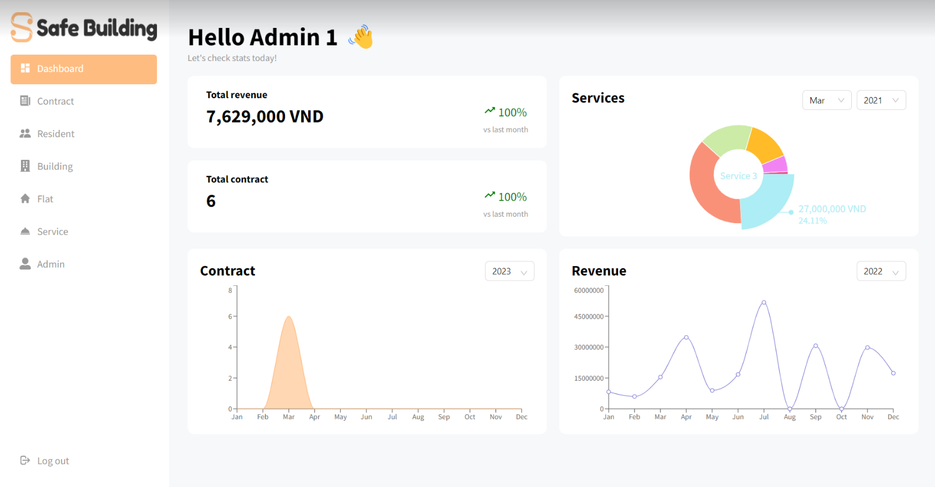Open the Services year dropdown showing 2021

[x=881, y=100]
